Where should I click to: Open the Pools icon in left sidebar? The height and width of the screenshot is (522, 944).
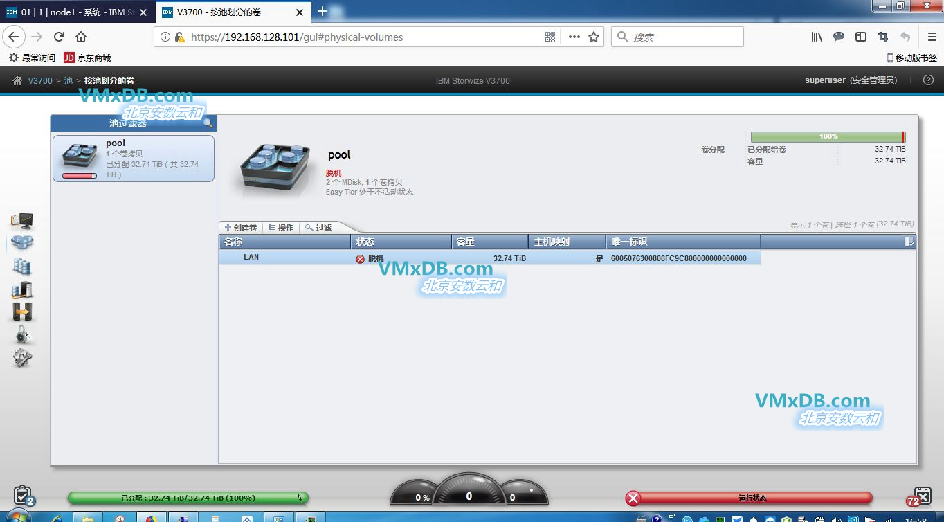coord(21,243)
